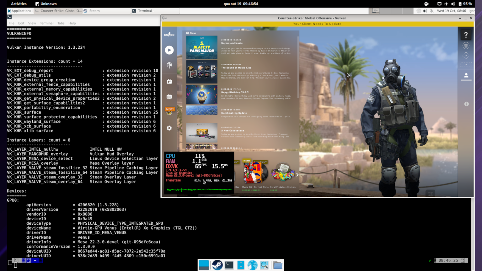This screenshot has height=271, width=482.
Task: Shade the Counter-Strike window with the up arrow
Action: [460, 18]
